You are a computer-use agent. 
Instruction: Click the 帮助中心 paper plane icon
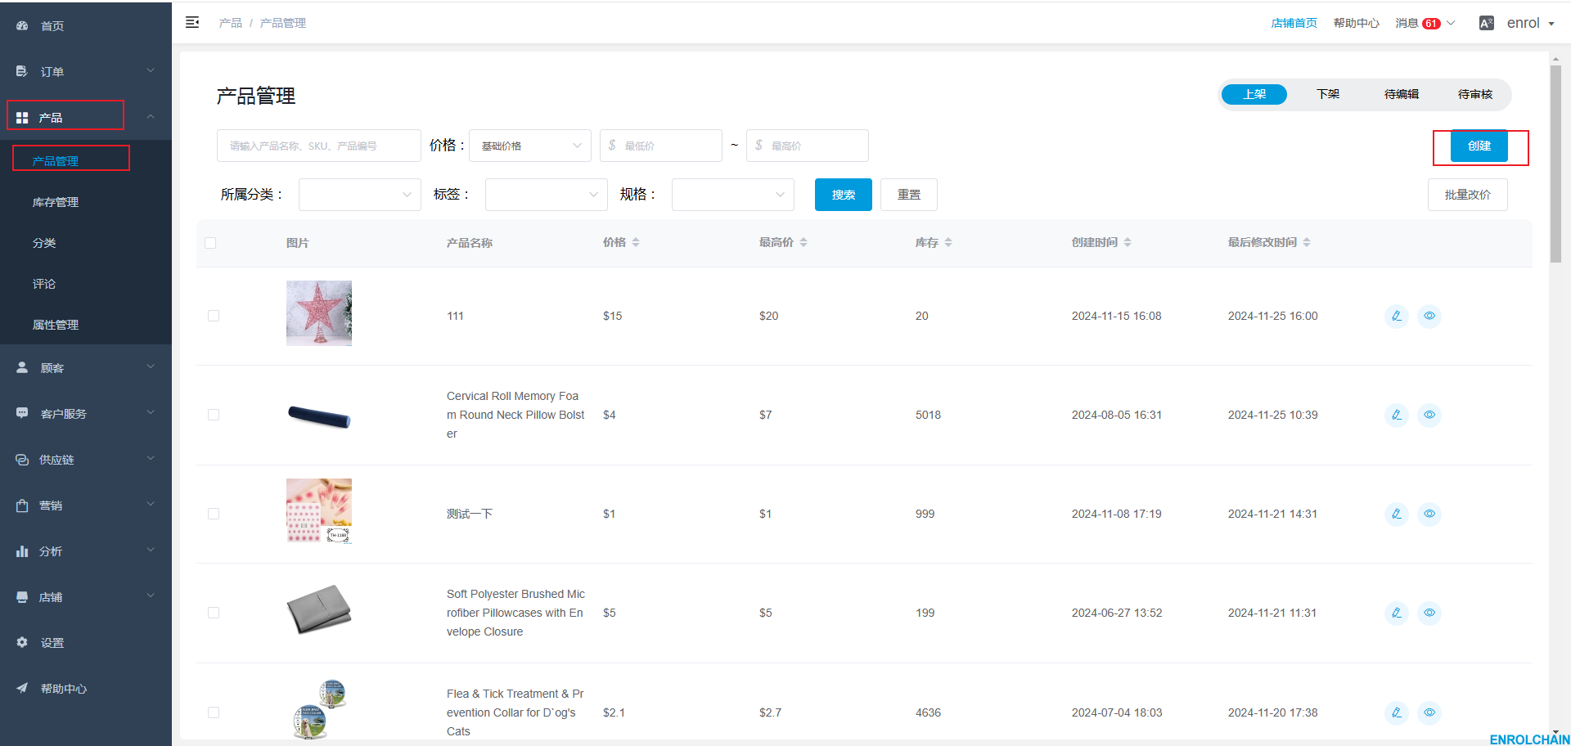click(x=22, y=689)
